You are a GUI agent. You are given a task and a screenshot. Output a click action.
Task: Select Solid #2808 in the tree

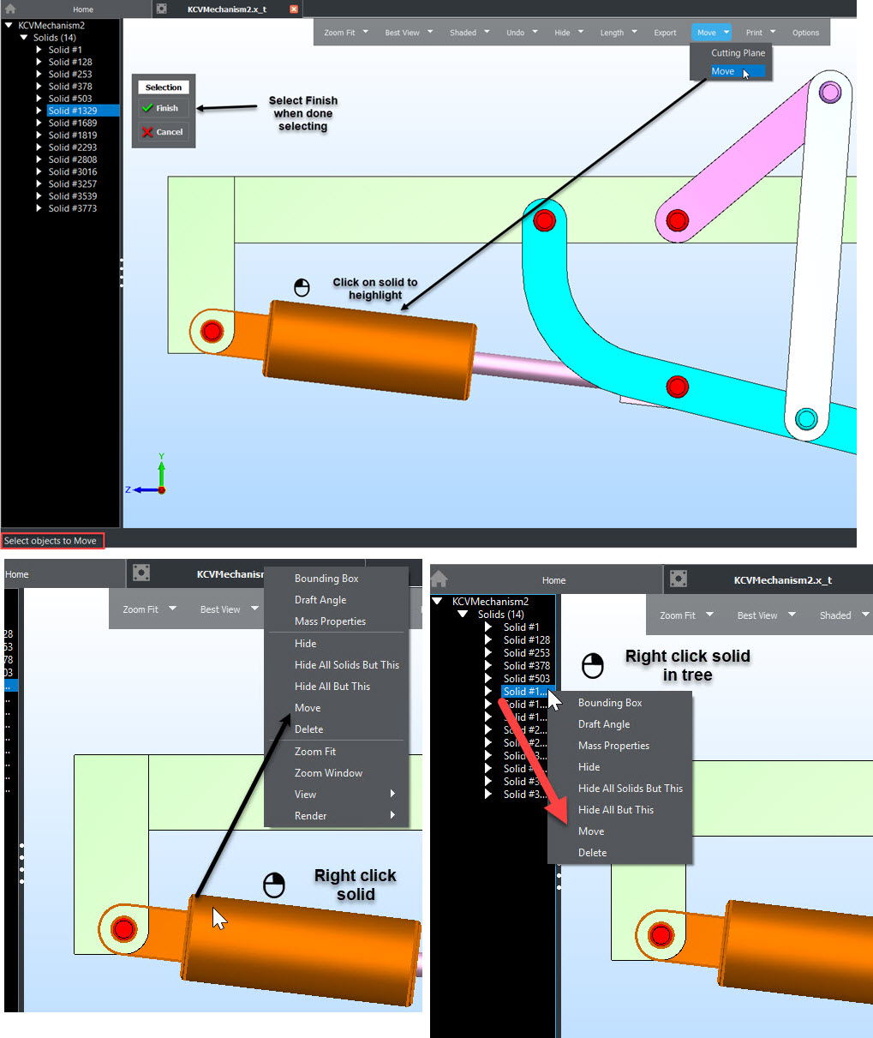click(73, 159)
